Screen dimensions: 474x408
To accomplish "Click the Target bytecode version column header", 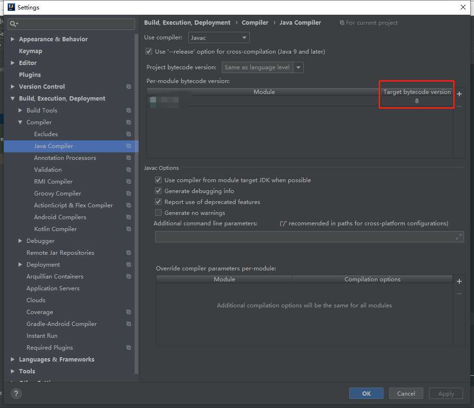I will (x=417, y=92).
